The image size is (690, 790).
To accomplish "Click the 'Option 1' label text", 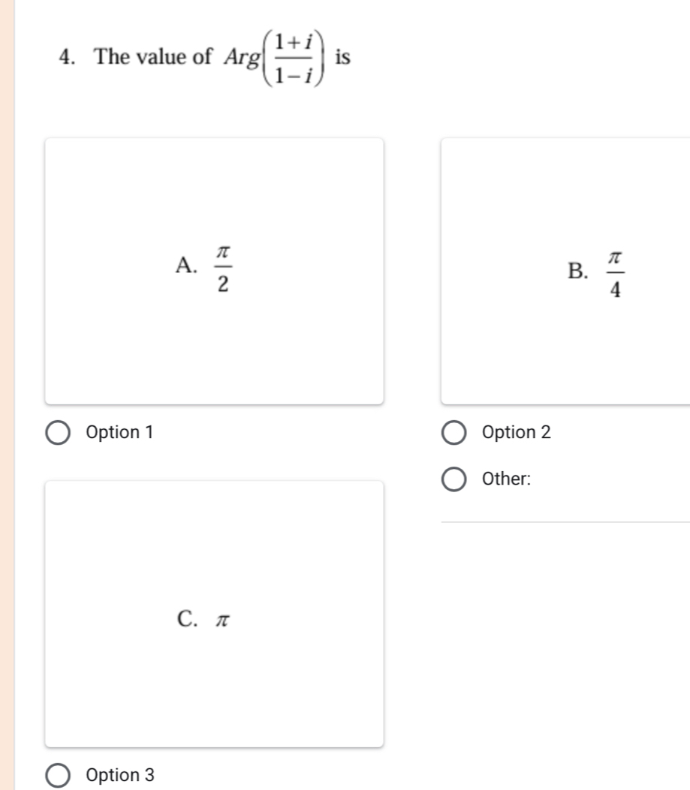I will (120, 433).
